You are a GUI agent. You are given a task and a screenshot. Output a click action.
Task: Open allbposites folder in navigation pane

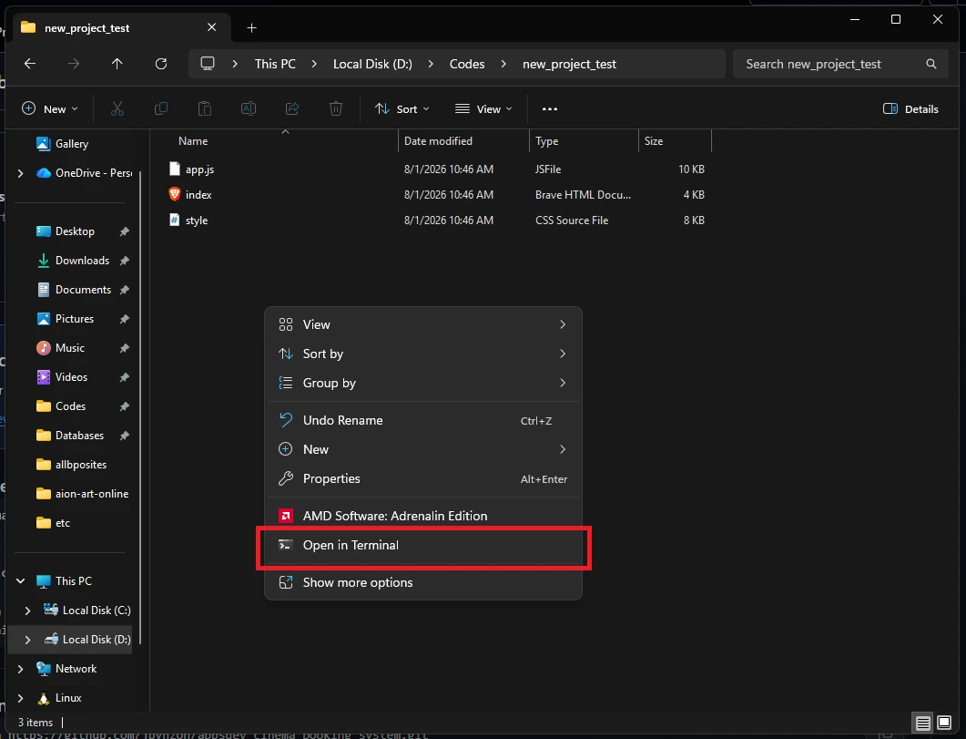pyautogui.click(x=81, y=465)
